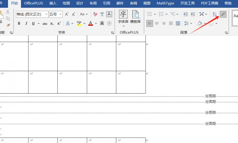
Task: Click the Copy icon in clipboard group
Action: pyautogui.click(x=8, y=19)
